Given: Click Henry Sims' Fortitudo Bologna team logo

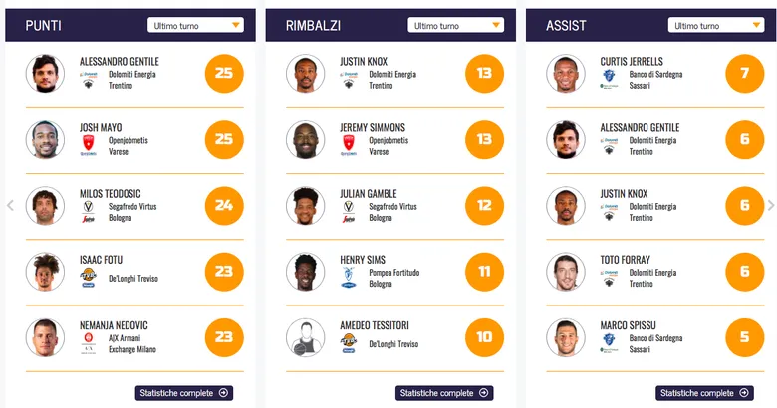Looking at the screenshot, I should [x=349, y=278].
